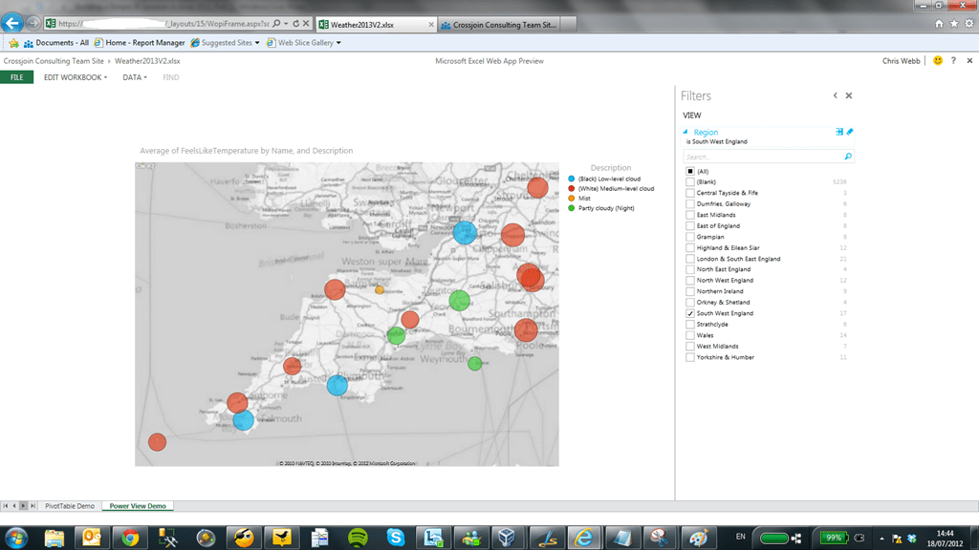
Task: Collapse the Region filter triangle
Action: click(685, 132)
